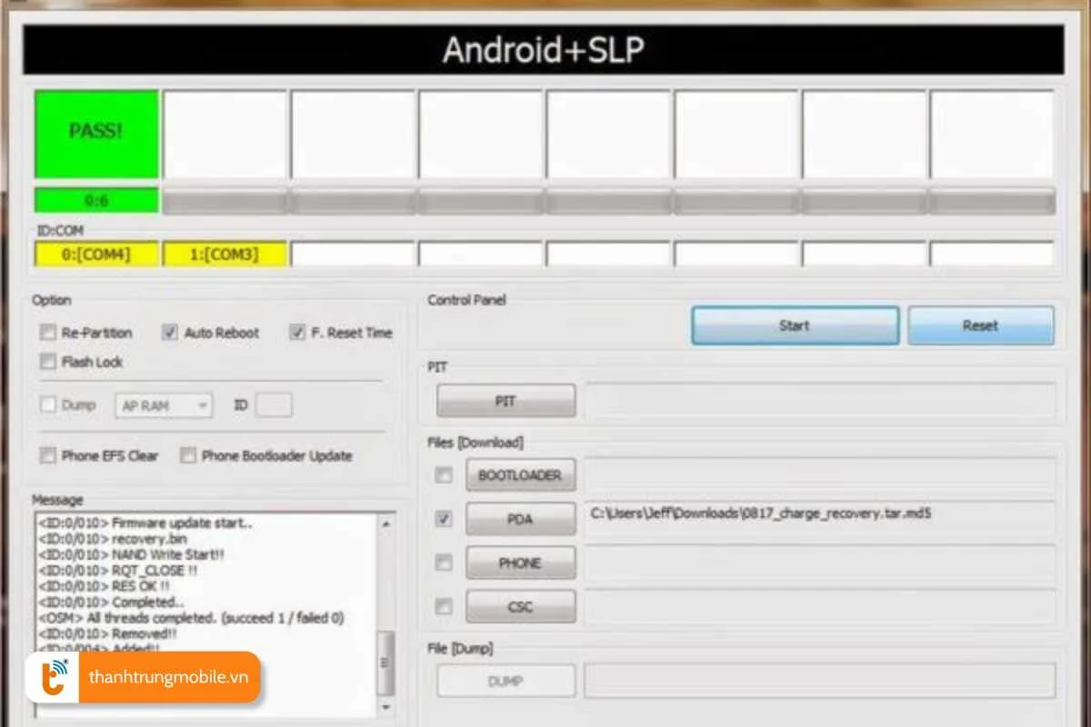Open the PIT file chooser
1091x727 pixels.
click(x=505, y=401)
